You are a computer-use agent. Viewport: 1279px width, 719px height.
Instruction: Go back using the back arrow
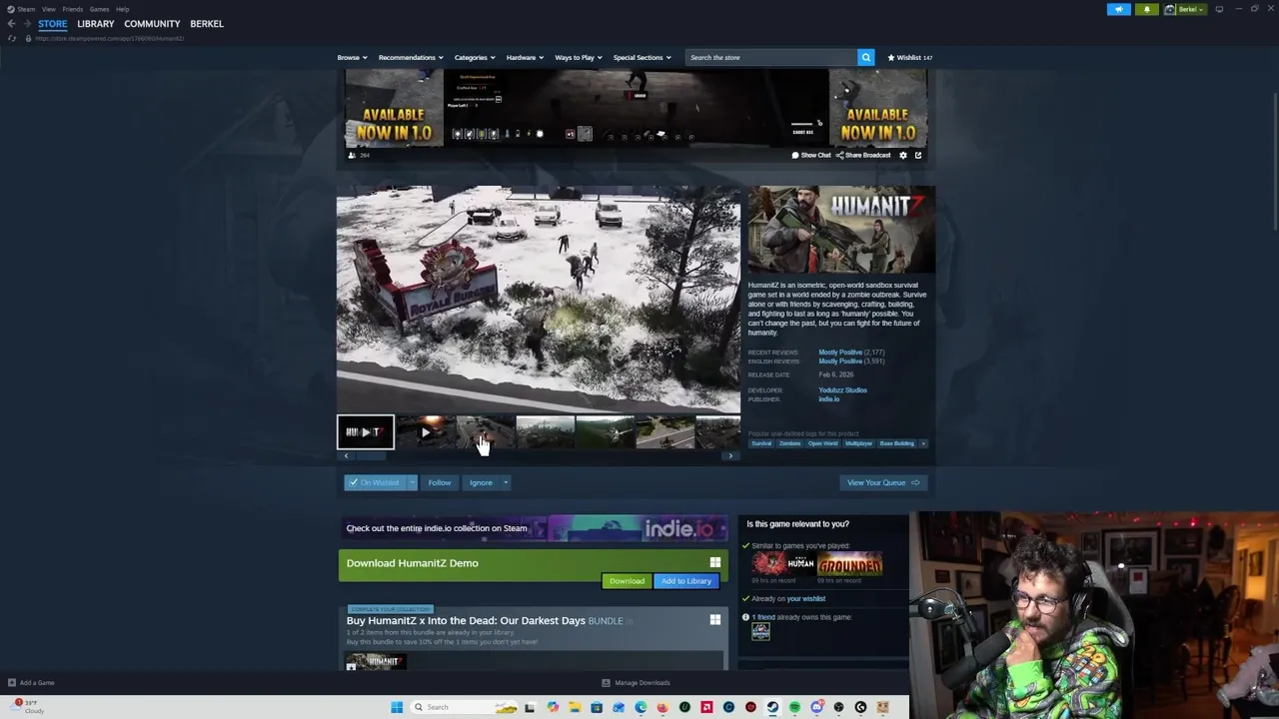(11, 23)
